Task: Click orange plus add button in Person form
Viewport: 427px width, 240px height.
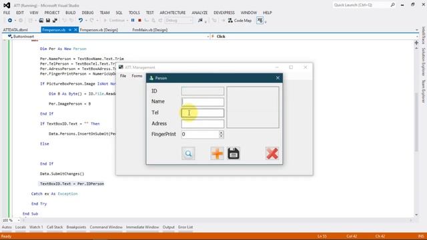Action: (x=218, y=153)
